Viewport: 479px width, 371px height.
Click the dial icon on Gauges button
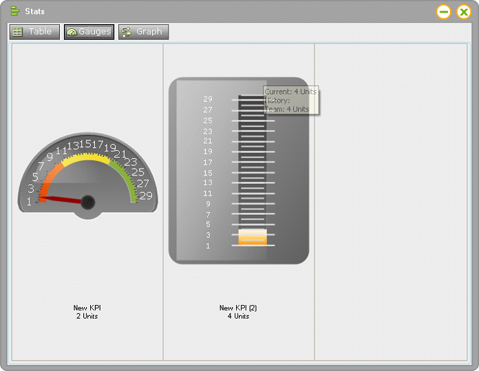tap(72, 32)
